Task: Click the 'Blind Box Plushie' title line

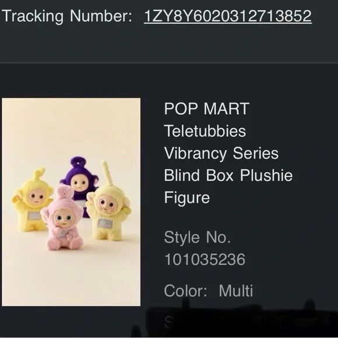Action: tap(228, 175)
